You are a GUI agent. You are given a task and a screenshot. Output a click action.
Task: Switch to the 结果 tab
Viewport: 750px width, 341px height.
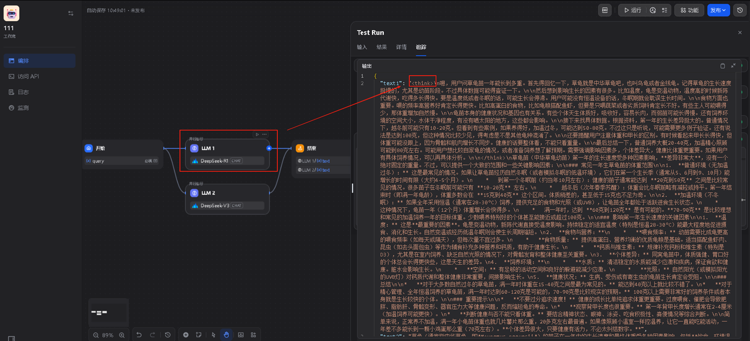pyautogui.click(x=382, y=47)
